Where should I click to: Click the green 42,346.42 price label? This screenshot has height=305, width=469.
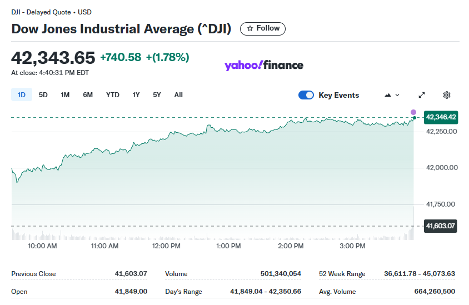pyautogui.click(x=441, y=117)
